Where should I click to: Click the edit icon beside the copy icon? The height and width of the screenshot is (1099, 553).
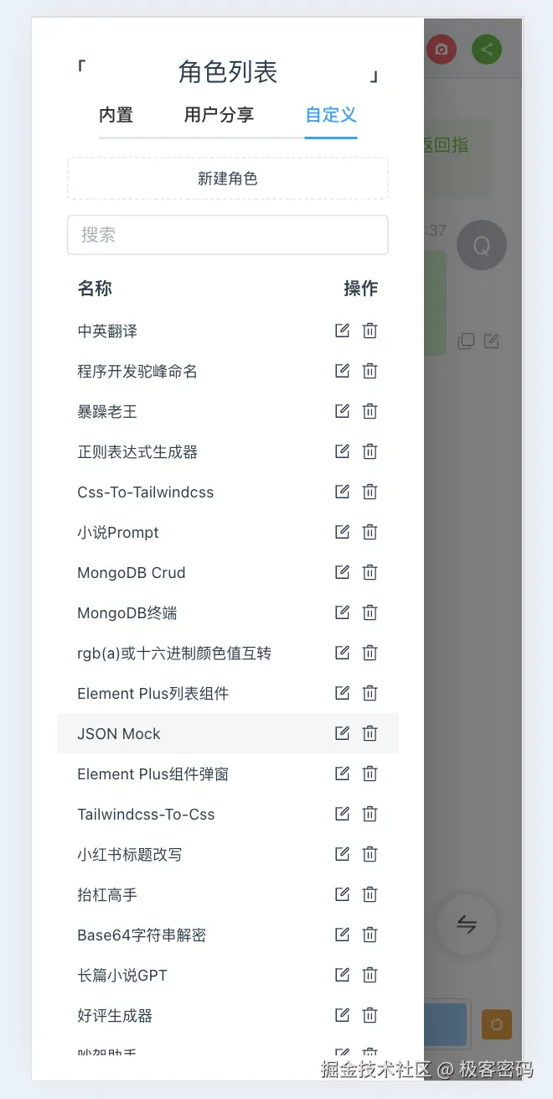tap(491, 341)
